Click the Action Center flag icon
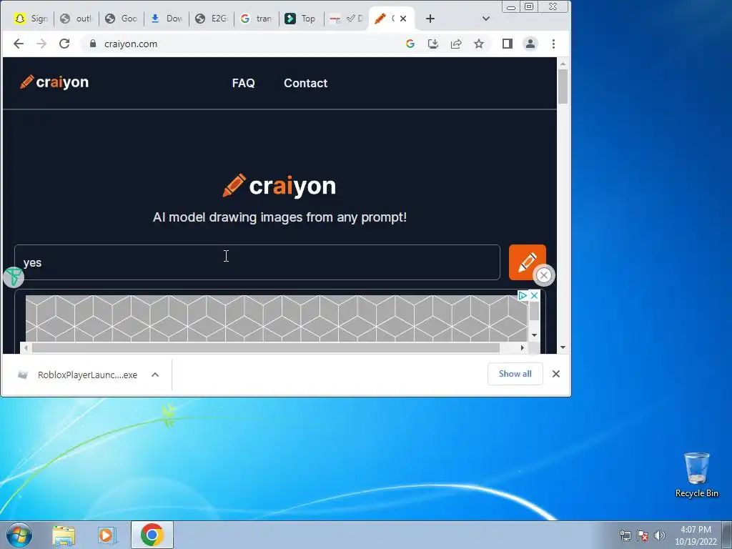 643,535
